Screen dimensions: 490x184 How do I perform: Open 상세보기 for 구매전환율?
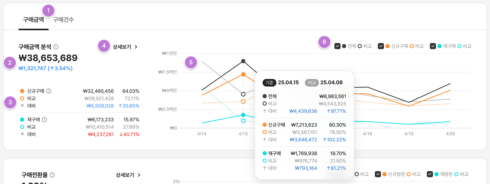(x=125, y=175)
